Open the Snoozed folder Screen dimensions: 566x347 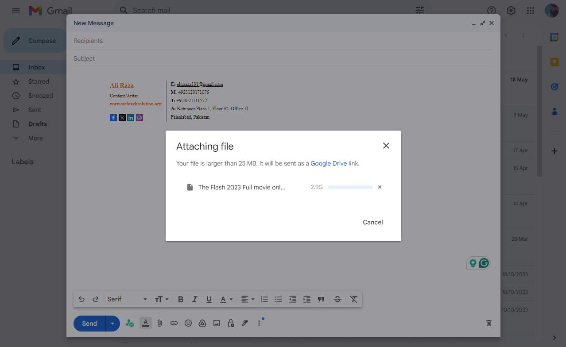tap(40, 96)
